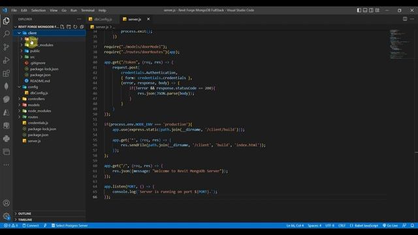Expand the public folder
Screen dimensions: 418x235
point(50,51)
